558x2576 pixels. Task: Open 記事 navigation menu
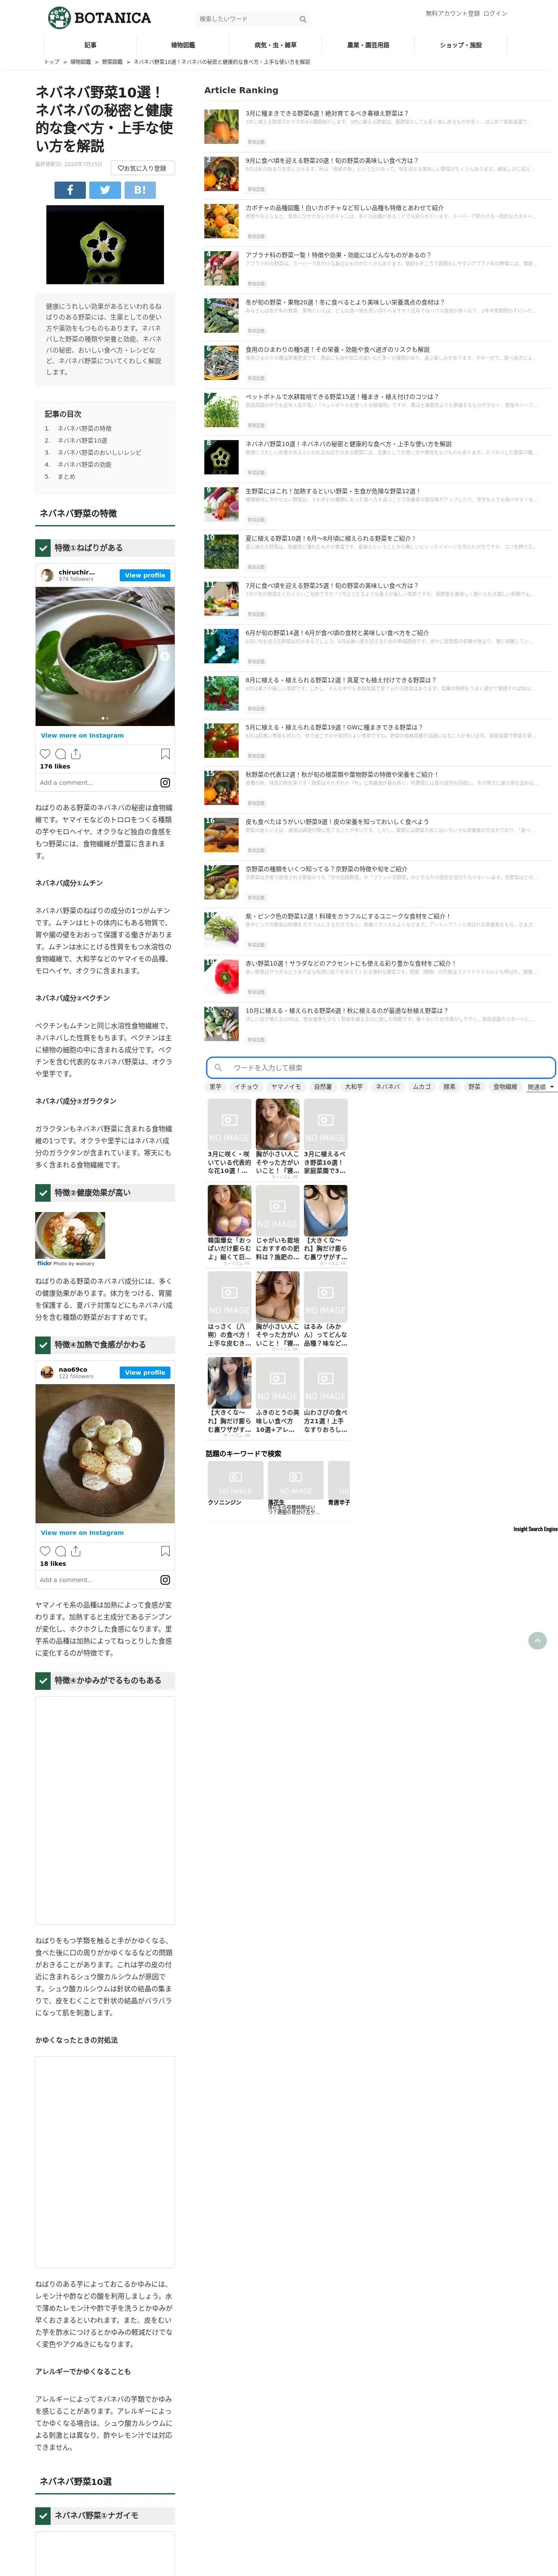90,45
